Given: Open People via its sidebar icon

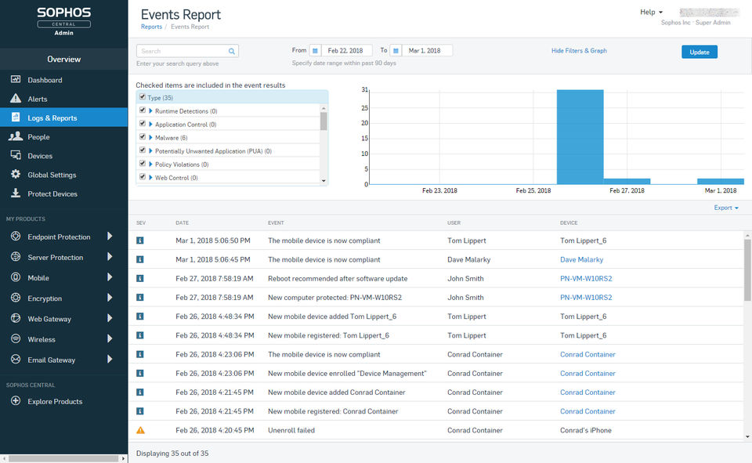Looking at the screenshot, I should click(15, 136).
